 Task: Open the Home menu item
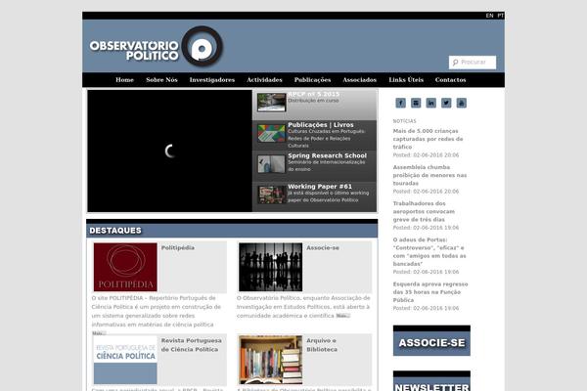coord(124,80)
